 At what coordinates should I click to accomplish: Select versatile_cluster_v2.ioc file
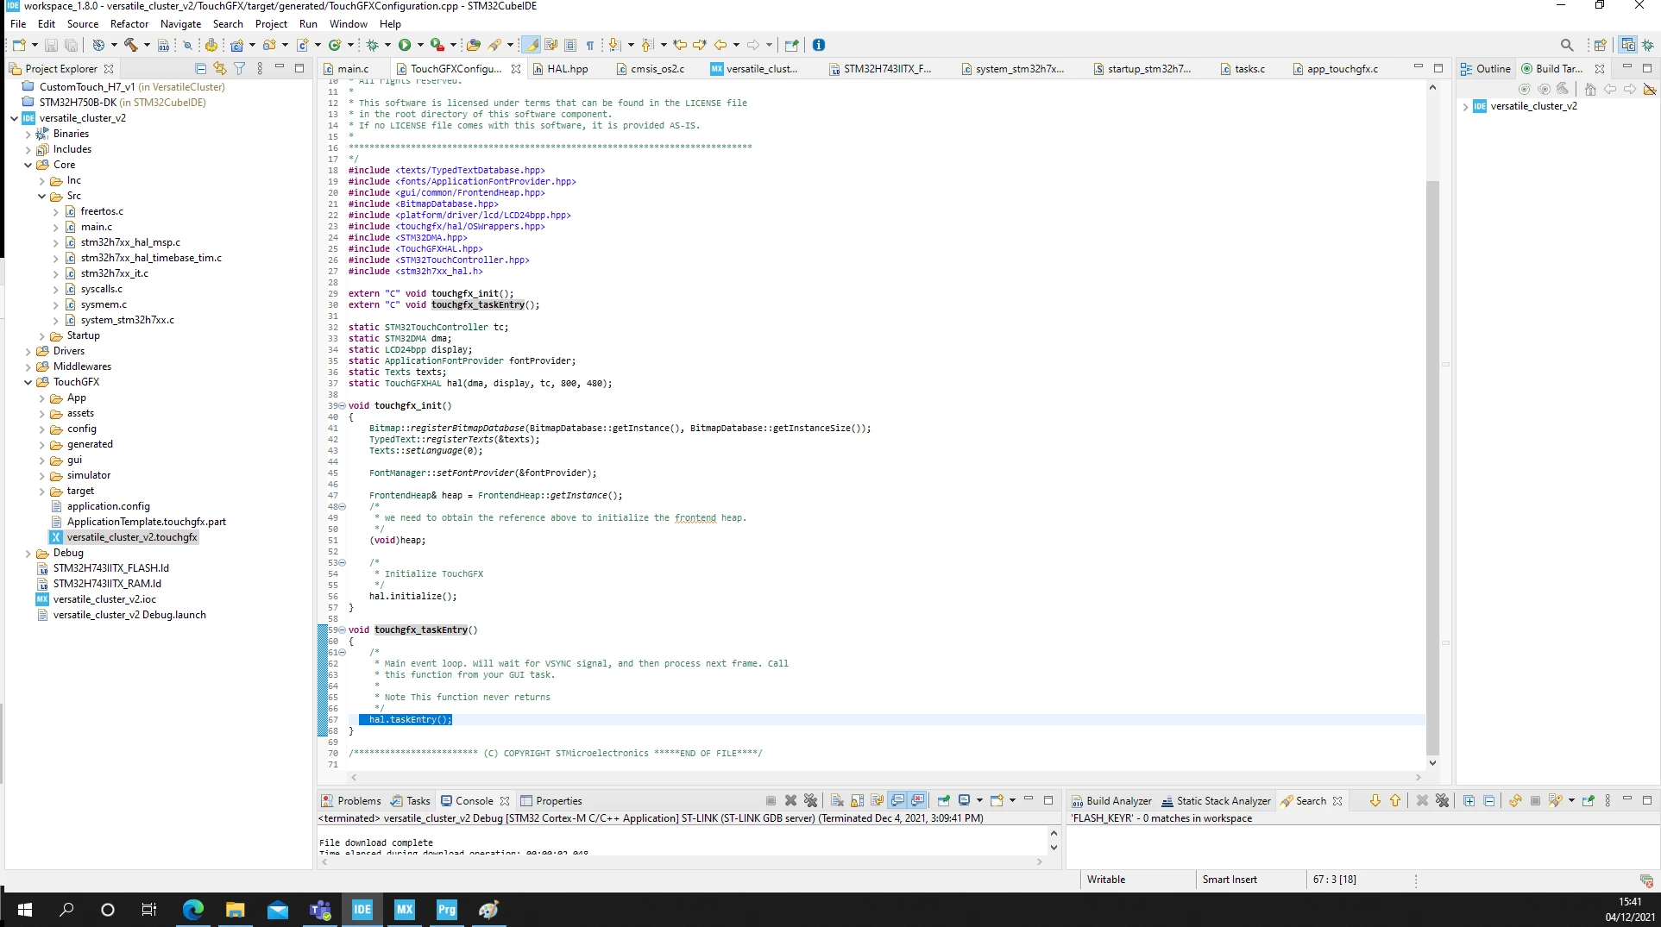pyautogui.click(x=104, y=599)
